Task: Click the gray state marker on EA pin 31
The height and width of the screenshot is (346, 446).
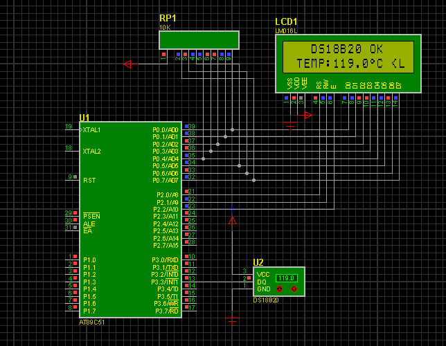Action: pyautogui.click(x=75, y=227)
